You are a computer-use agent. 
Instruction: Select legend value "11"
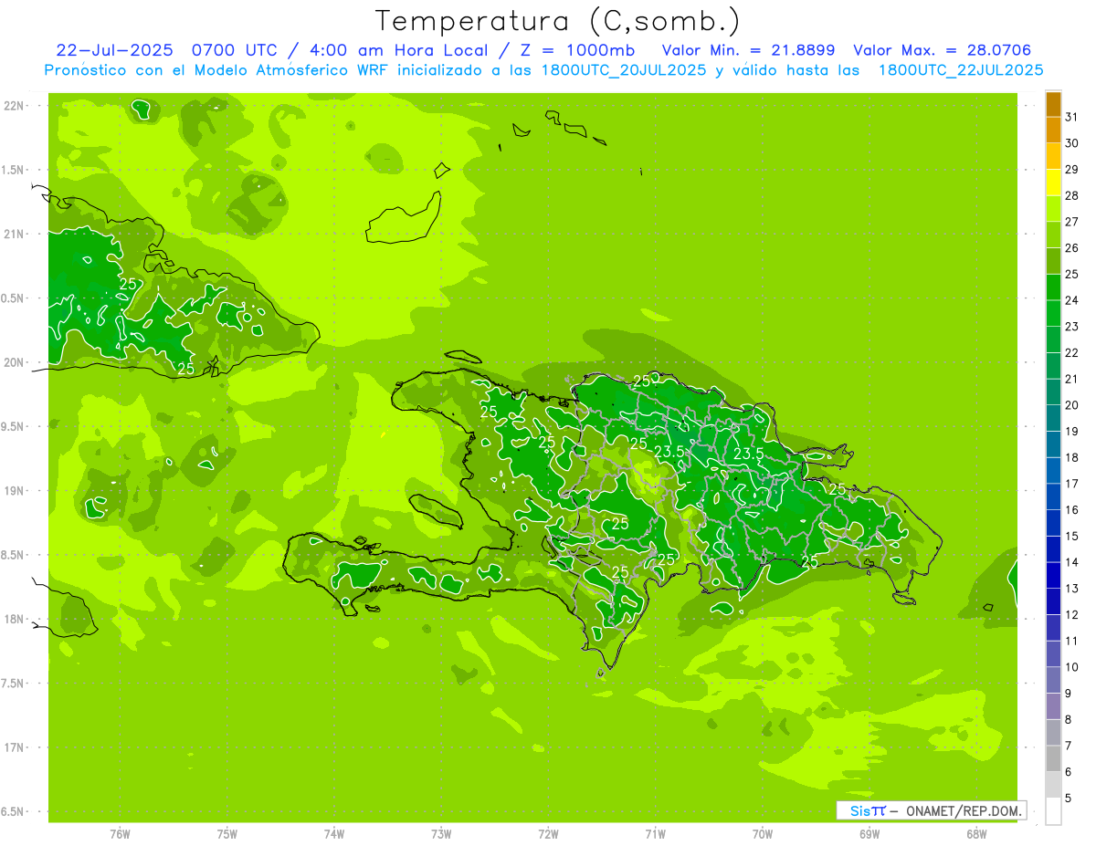click(x=1071, y=641)
